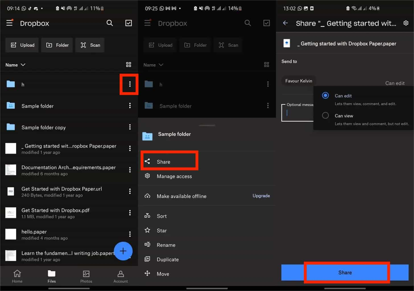Select Move in folder menu
The height and width of the screenshot is (291, 414).
pos(207,274)
